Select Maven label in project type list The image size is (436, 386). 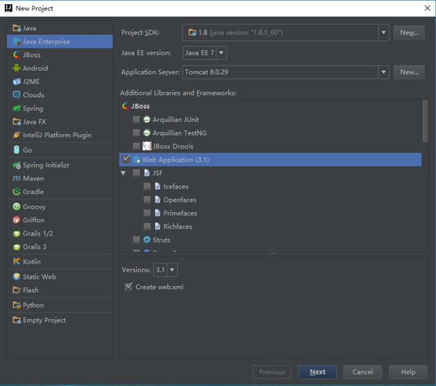[x=34, y=179]
